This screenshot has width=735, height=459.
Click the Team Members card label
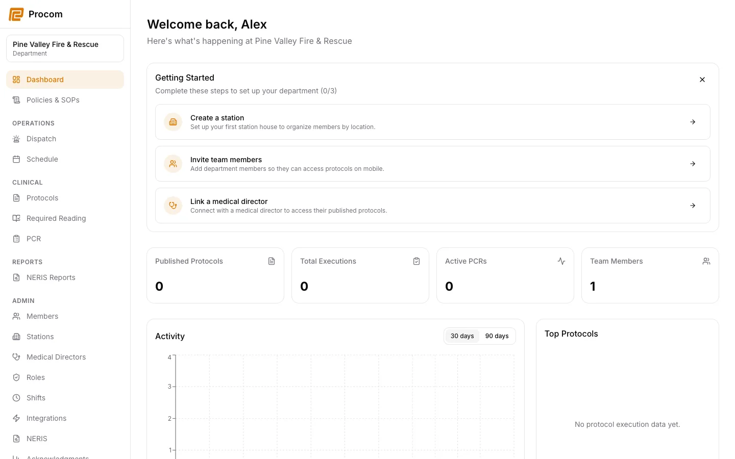click(x=617, y=261)
